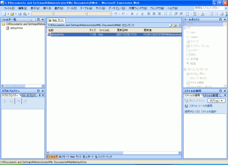Open the ファイル menu
The height and width of the screenshot is (165, 228).
click(9, 8)
